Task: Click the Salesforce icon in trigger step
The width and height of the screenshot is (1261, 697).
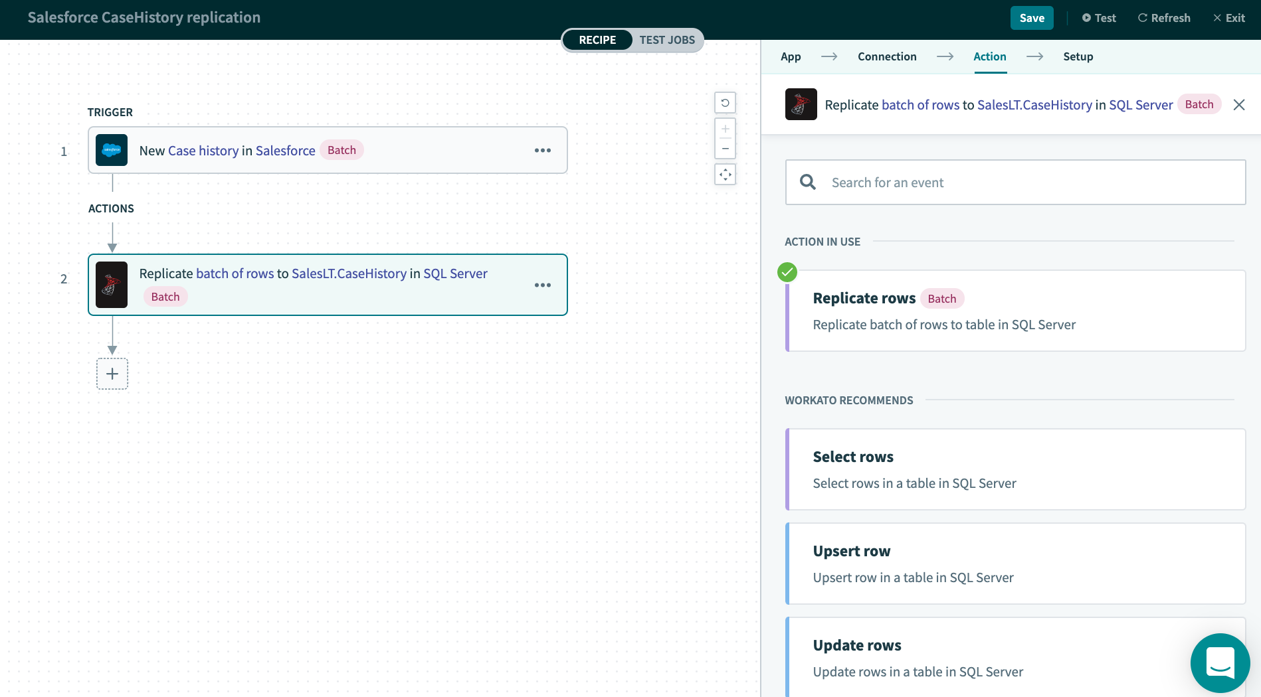Action: [112, 150]
